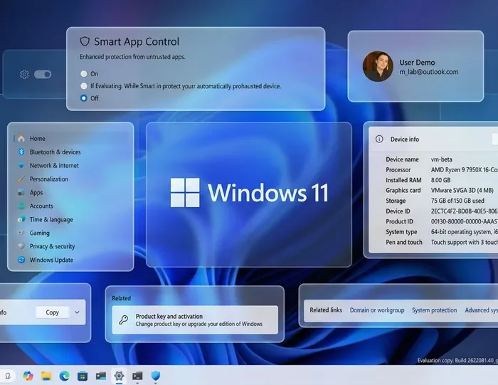This screenshot has width=498, height=385.
Task: Click the Copy button
Action: click(x=53, y=312)
